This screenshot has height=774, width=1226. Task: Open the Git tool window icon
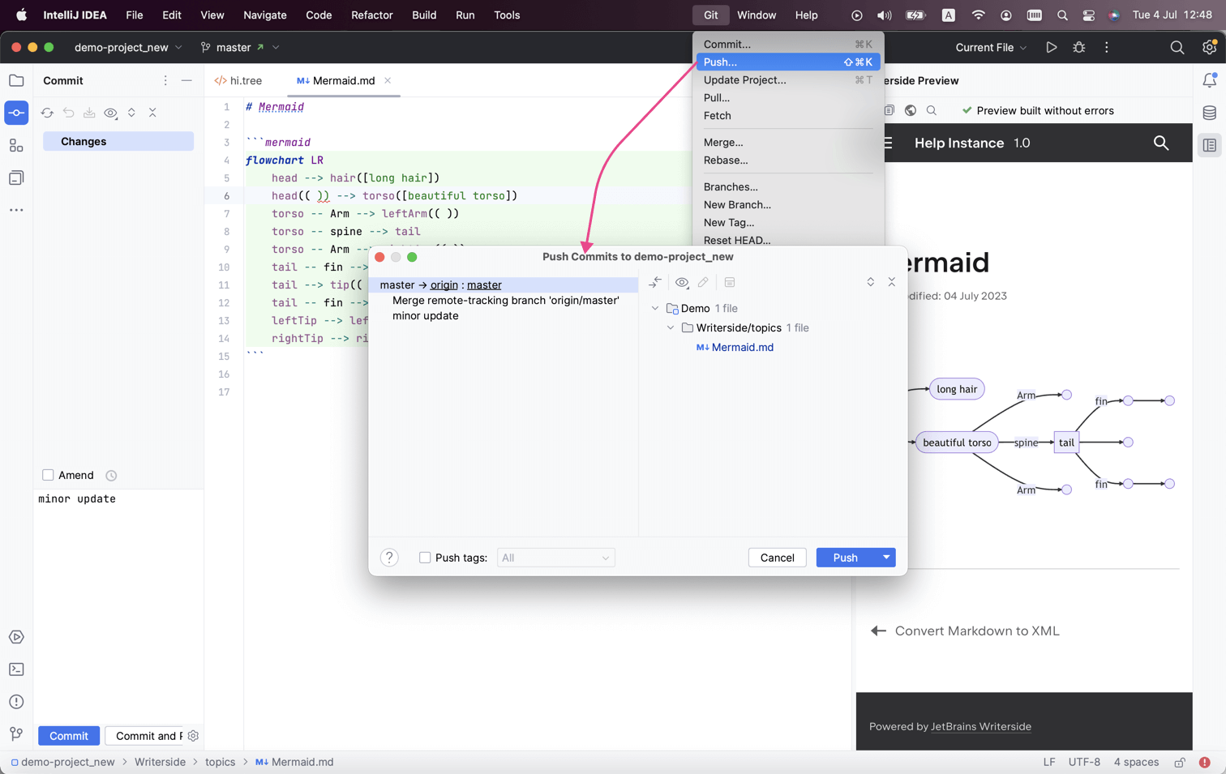(x=16, y=734)
